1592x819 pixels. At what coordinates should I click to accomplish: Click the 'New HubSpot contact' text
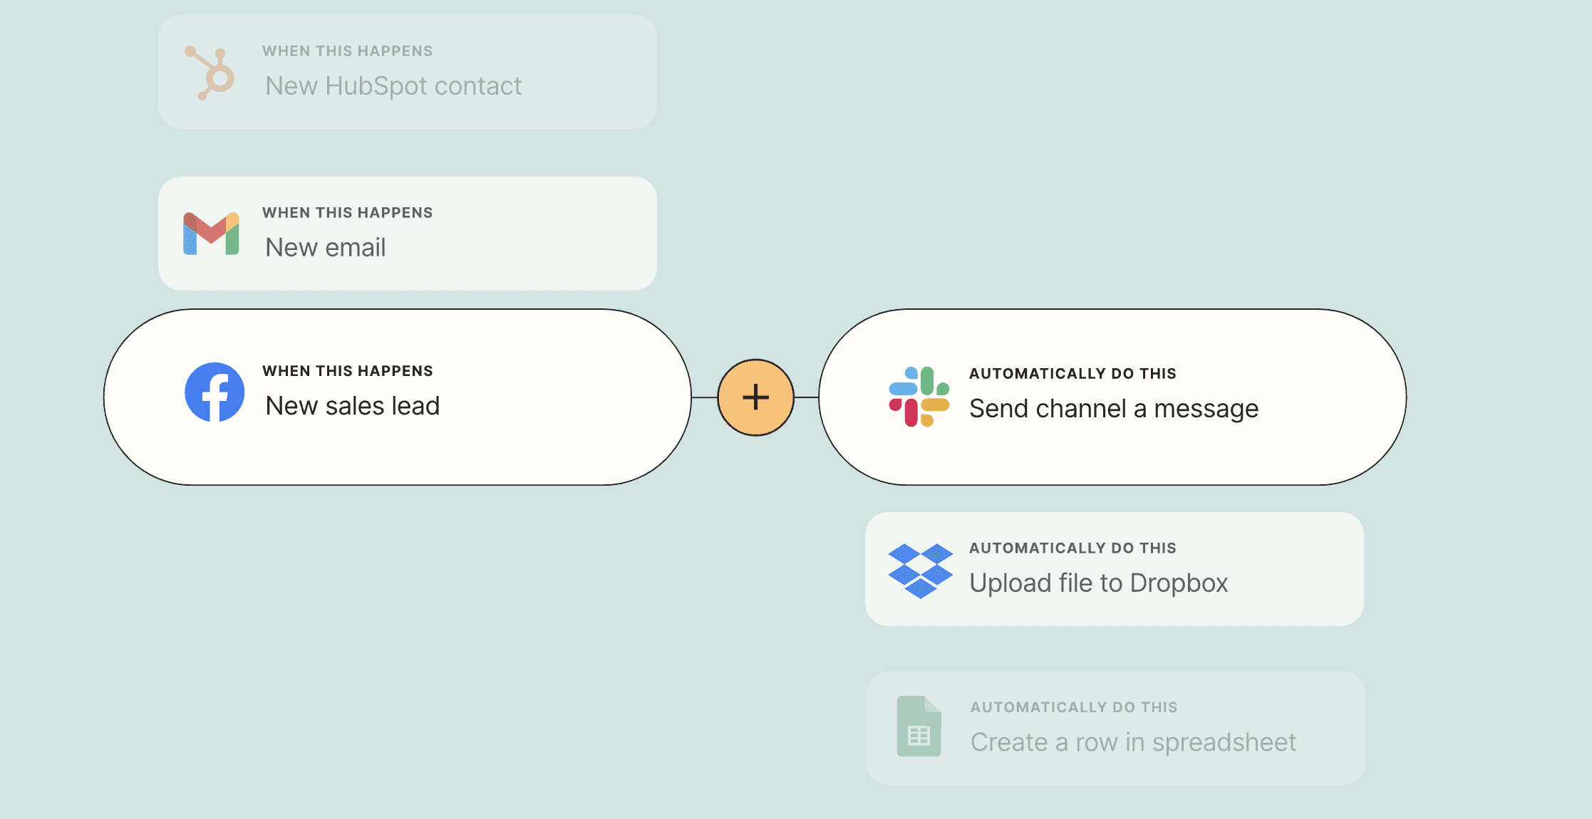pyautogui.click(x=393, y=86)
